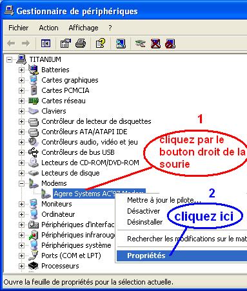This screenshot has height=291, width=247.
Task: Click the Ports (COM et LPT) icon
Action: coord(34,256)
